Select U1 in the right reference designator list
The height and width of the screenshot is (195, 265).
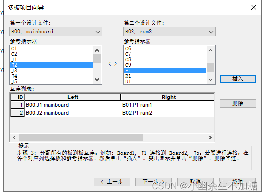click(x=165, y=81)
